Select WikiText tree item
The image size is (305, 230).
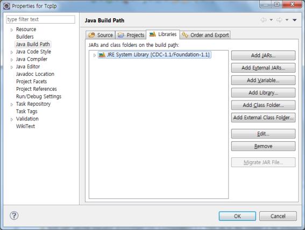(25, 126)
